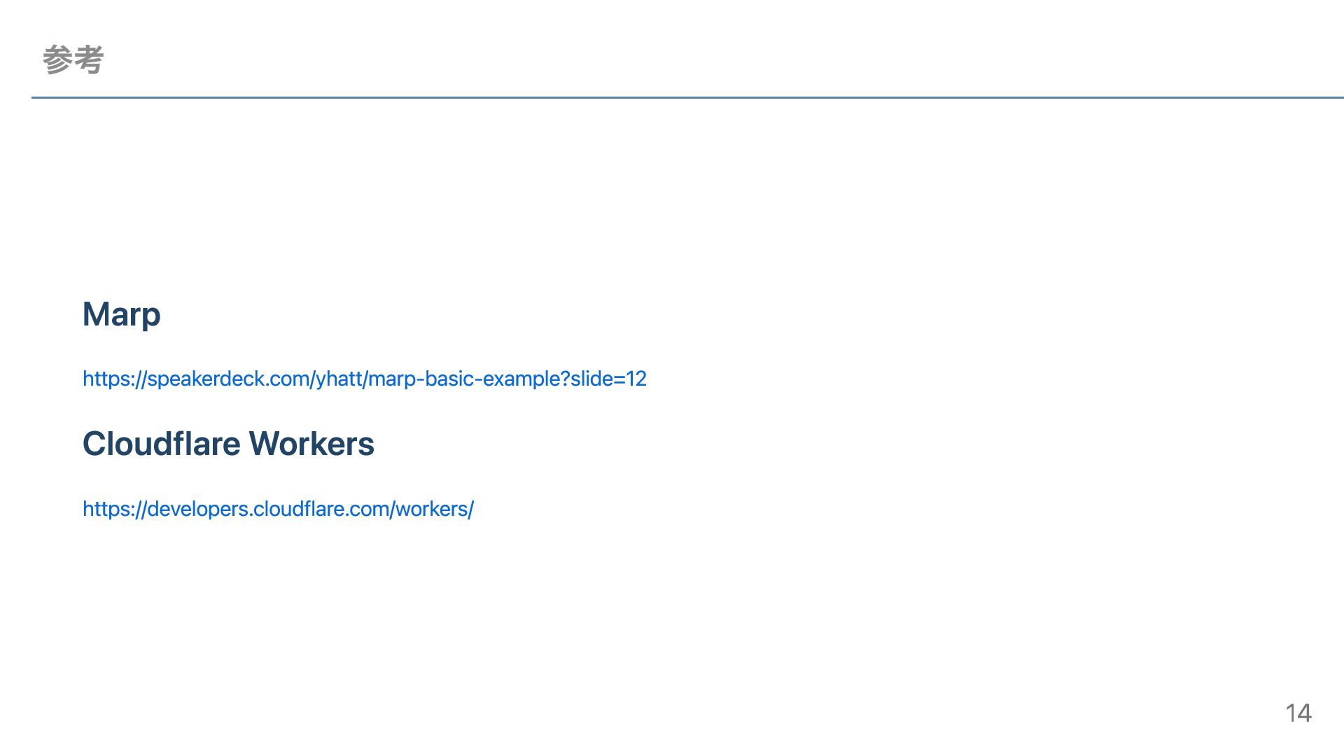Screen dimensions: 1344x756
Task: Click https:// at start of speakerdeck link
Action: tap(115, 379)
